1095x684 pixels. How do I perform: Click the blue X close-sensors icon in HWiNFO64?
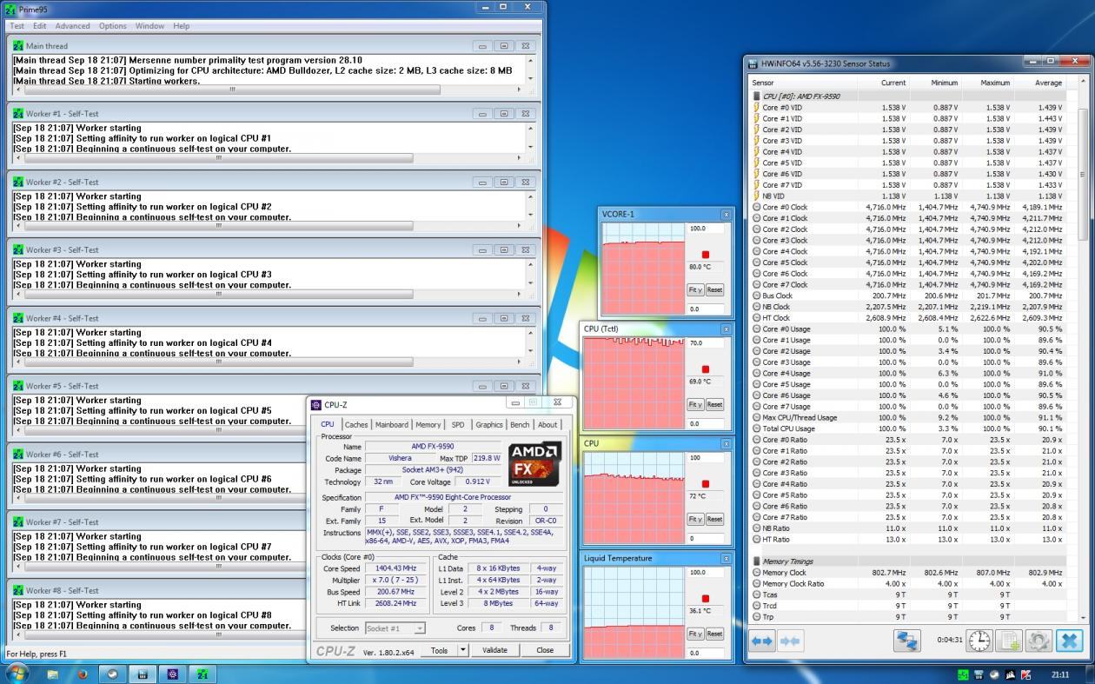1069,641
